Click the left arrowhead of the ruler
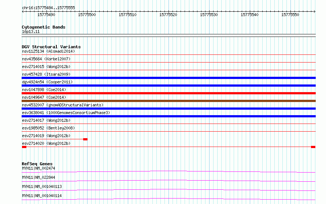Viewport: 326px width, 204px height. [x=23, y=11]
